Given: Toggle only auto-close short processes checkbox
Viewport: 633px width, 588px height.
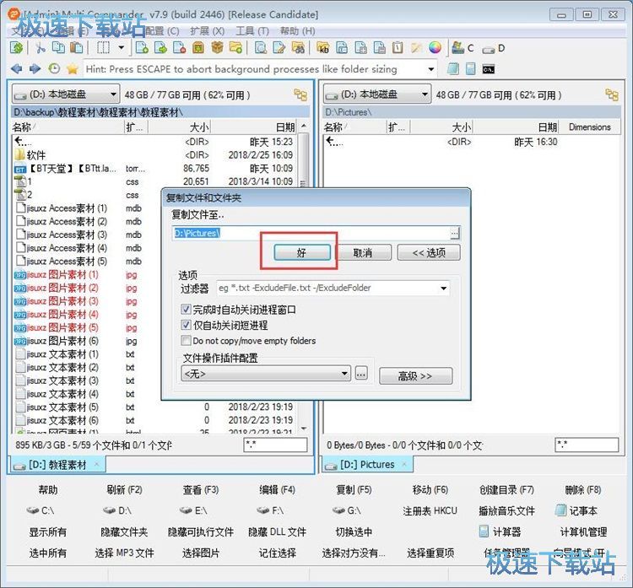Looking at the screenshot, I should (x=186, y=325).
